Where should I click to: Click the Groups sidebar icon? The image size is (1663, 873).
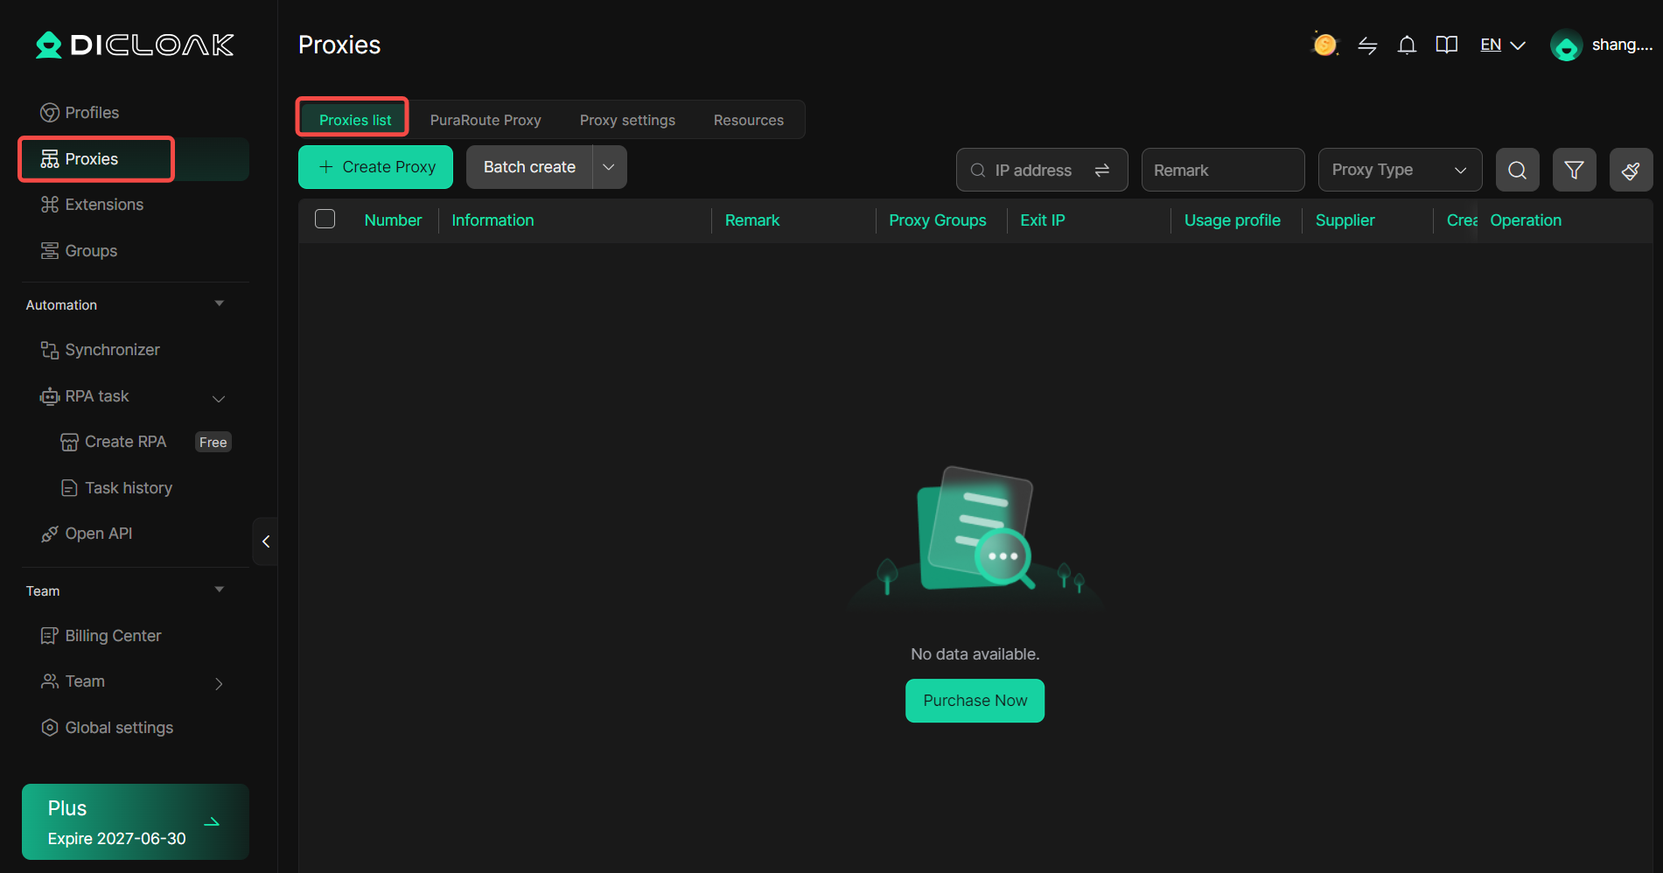click(x=50, y=251)
